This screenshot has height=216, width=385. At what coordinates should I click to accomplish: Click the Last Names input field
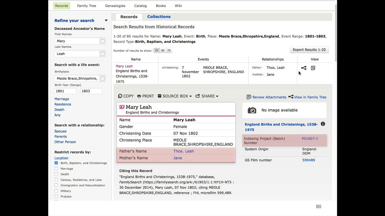(77, 54)
